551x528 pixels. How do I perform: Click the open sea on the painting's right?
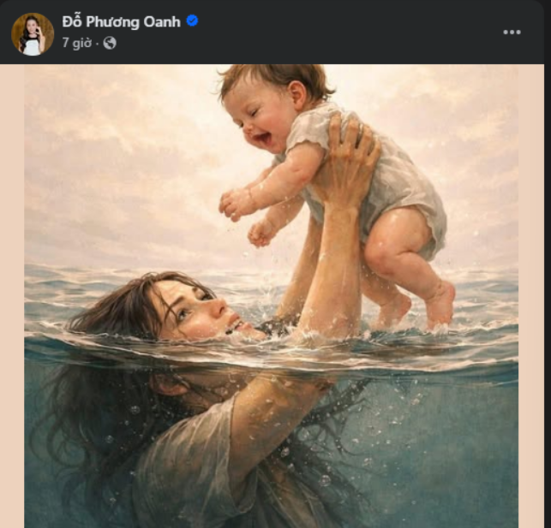coord(480,291)
